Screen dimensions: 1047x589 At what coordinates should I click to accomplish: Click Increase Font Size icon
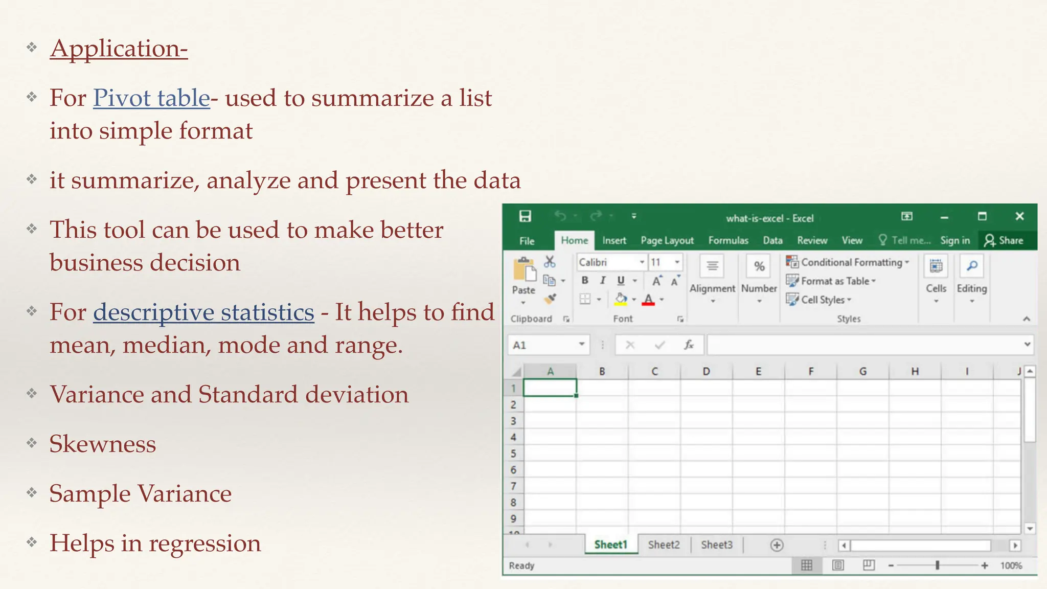coord(657,281)
